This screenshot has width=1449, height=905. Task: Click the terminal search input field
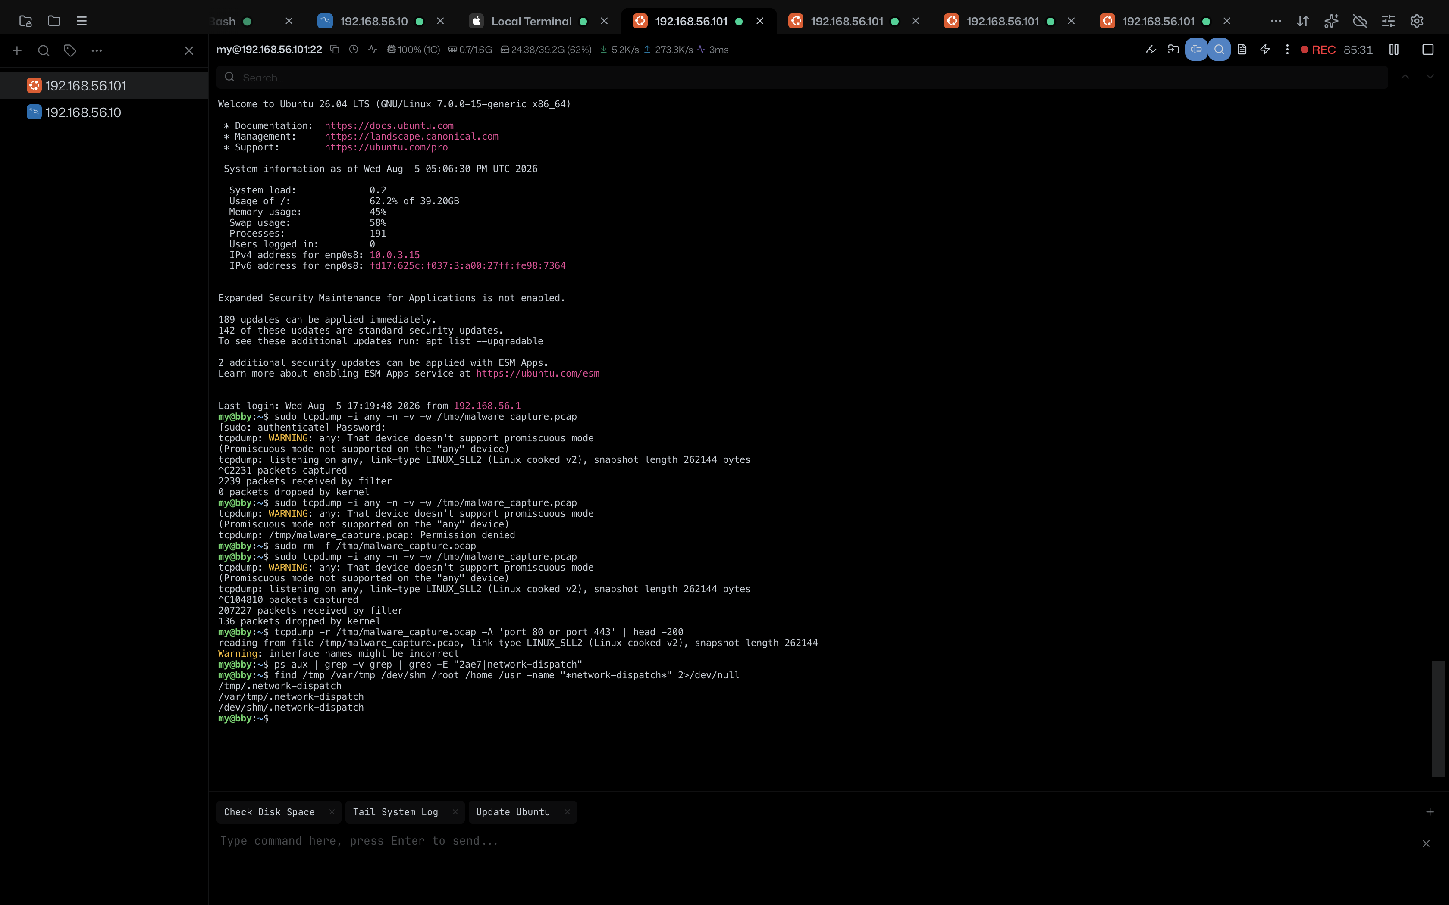tap(802, 77)
